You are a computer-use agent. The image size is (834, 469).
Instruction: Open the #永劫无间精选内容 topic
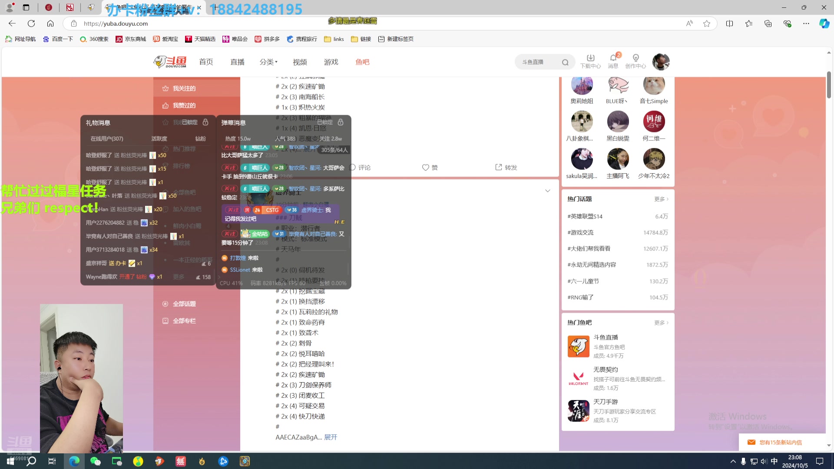[x=592, y=264]
